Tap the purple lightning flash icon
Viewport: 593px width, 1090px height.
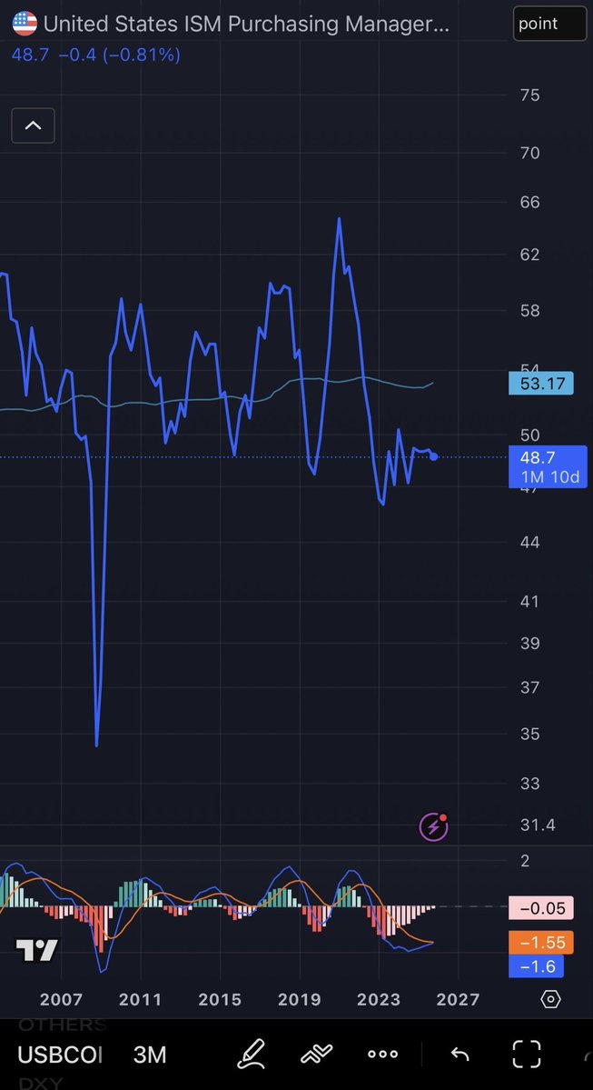coord(434,826)
